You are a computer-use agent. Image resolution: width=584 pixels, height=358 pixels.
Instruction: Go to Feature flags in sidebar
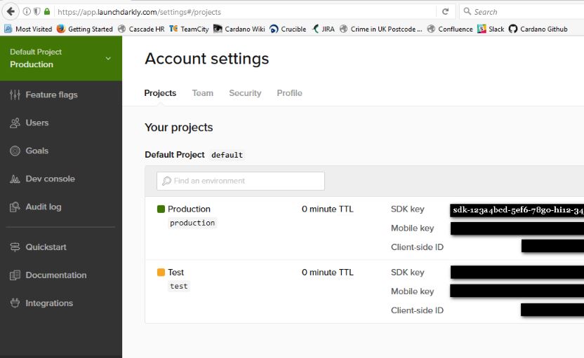[x=51, y=95]
